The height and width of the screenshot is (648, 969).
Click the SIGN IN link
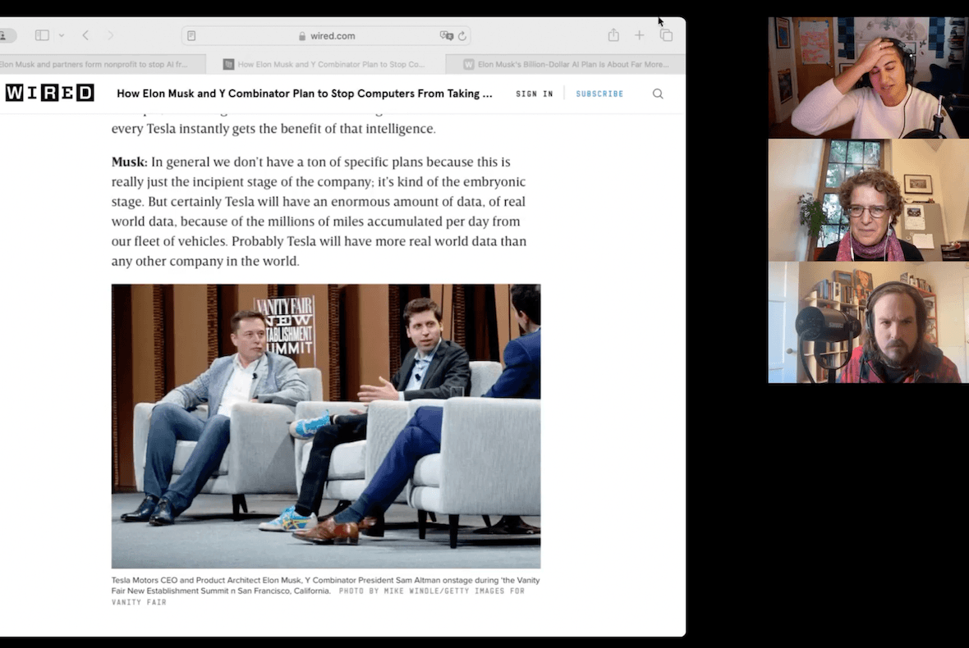coord(535,94)
